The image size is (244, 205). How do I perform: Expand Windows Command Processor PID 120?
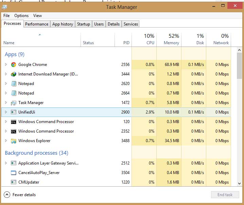pyautogui.click(x=6, y=122)
